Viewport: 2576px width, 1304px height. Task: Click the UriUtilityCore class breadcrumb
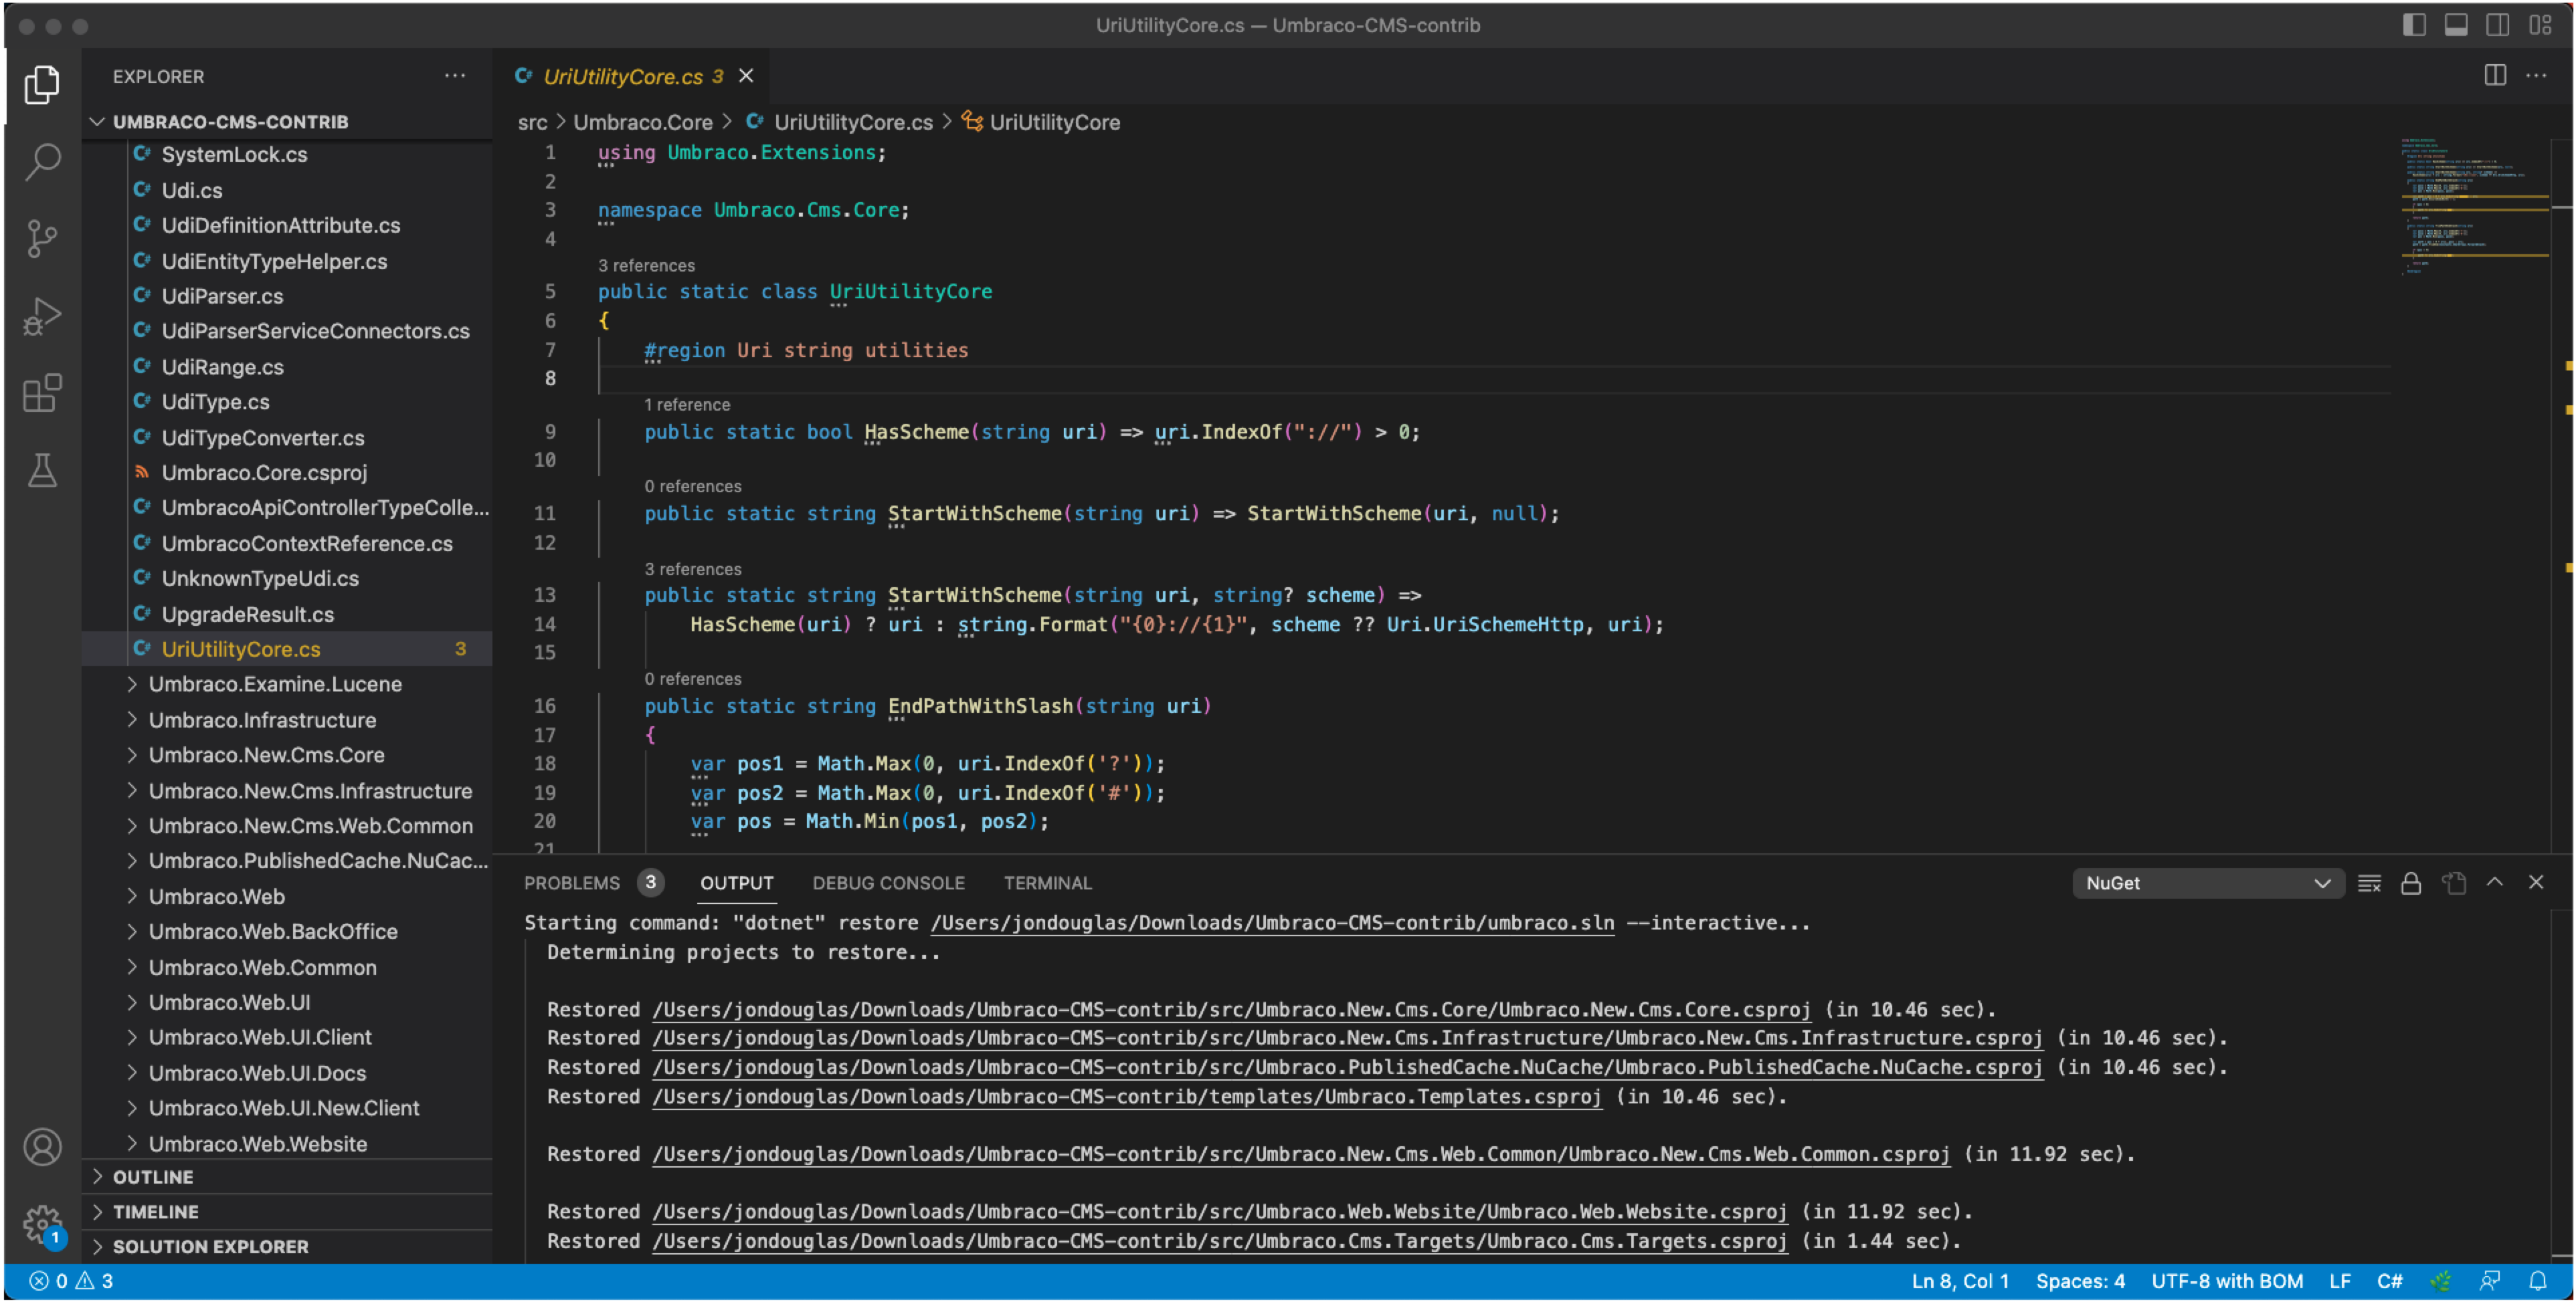point(1041,122)
